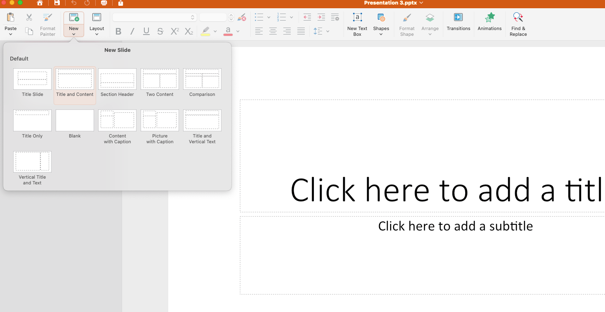This screenshot has height=312, width=605.
Task: Apply the yellow text highlight color
Action: coord(205,31)
